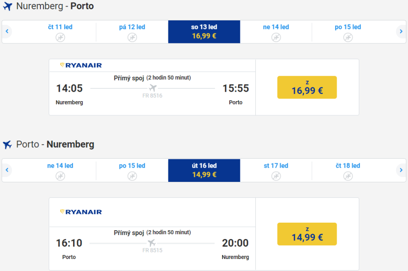Select the so 13 led date tab
Image resolution: width=408 pixels, height=271 pixels.
pos(204,31)
